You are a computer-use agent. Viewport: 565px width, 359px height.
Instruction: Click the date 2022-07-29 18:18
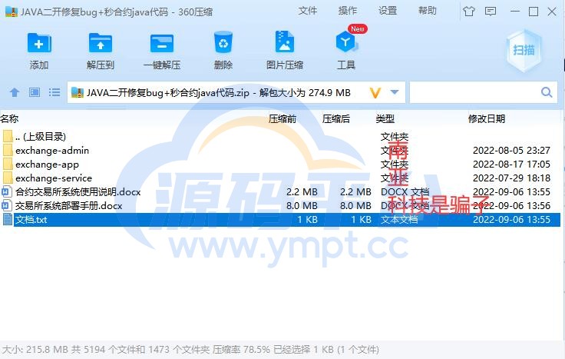pos(511,178)
